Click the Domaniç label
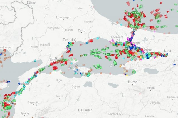 (155, 103)
